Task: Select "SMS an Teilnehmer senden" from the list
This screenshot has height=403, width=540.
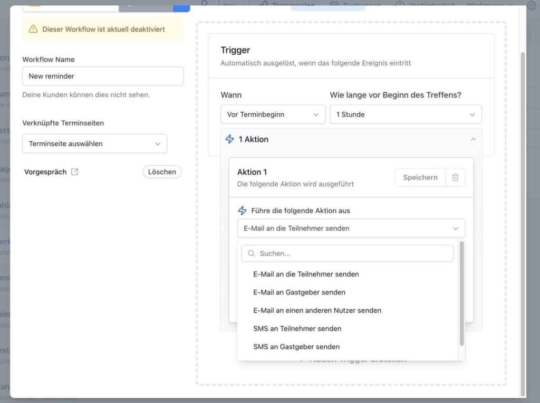Action: (297, 328)
